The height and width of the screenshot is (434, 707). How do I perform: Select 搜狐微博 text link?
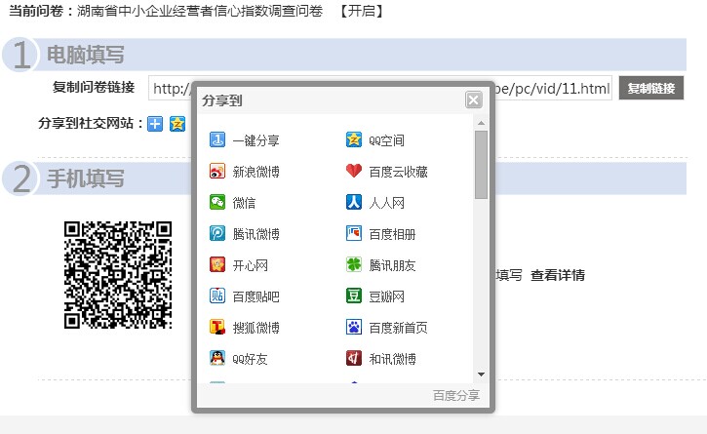256,328
